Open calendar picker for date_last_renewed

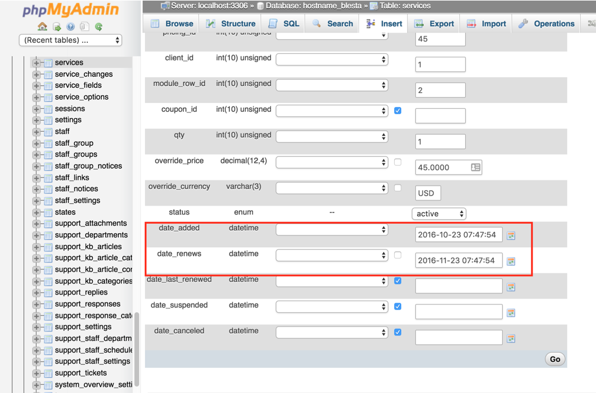[x=511, y=287]
